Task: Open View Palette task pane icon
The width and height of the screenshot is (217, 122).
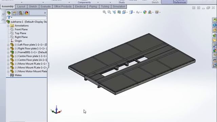Action: tap(215, 45)
